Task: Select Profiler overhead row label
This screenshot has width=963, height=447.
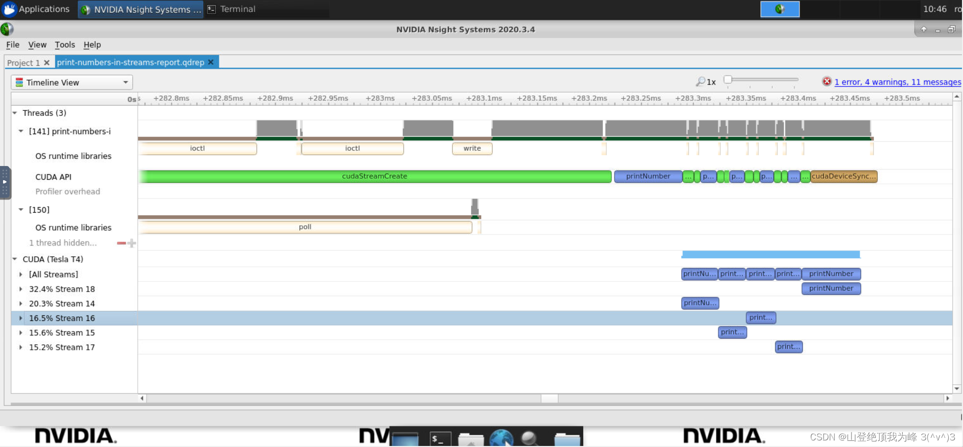Action: [x=67, y=191]
